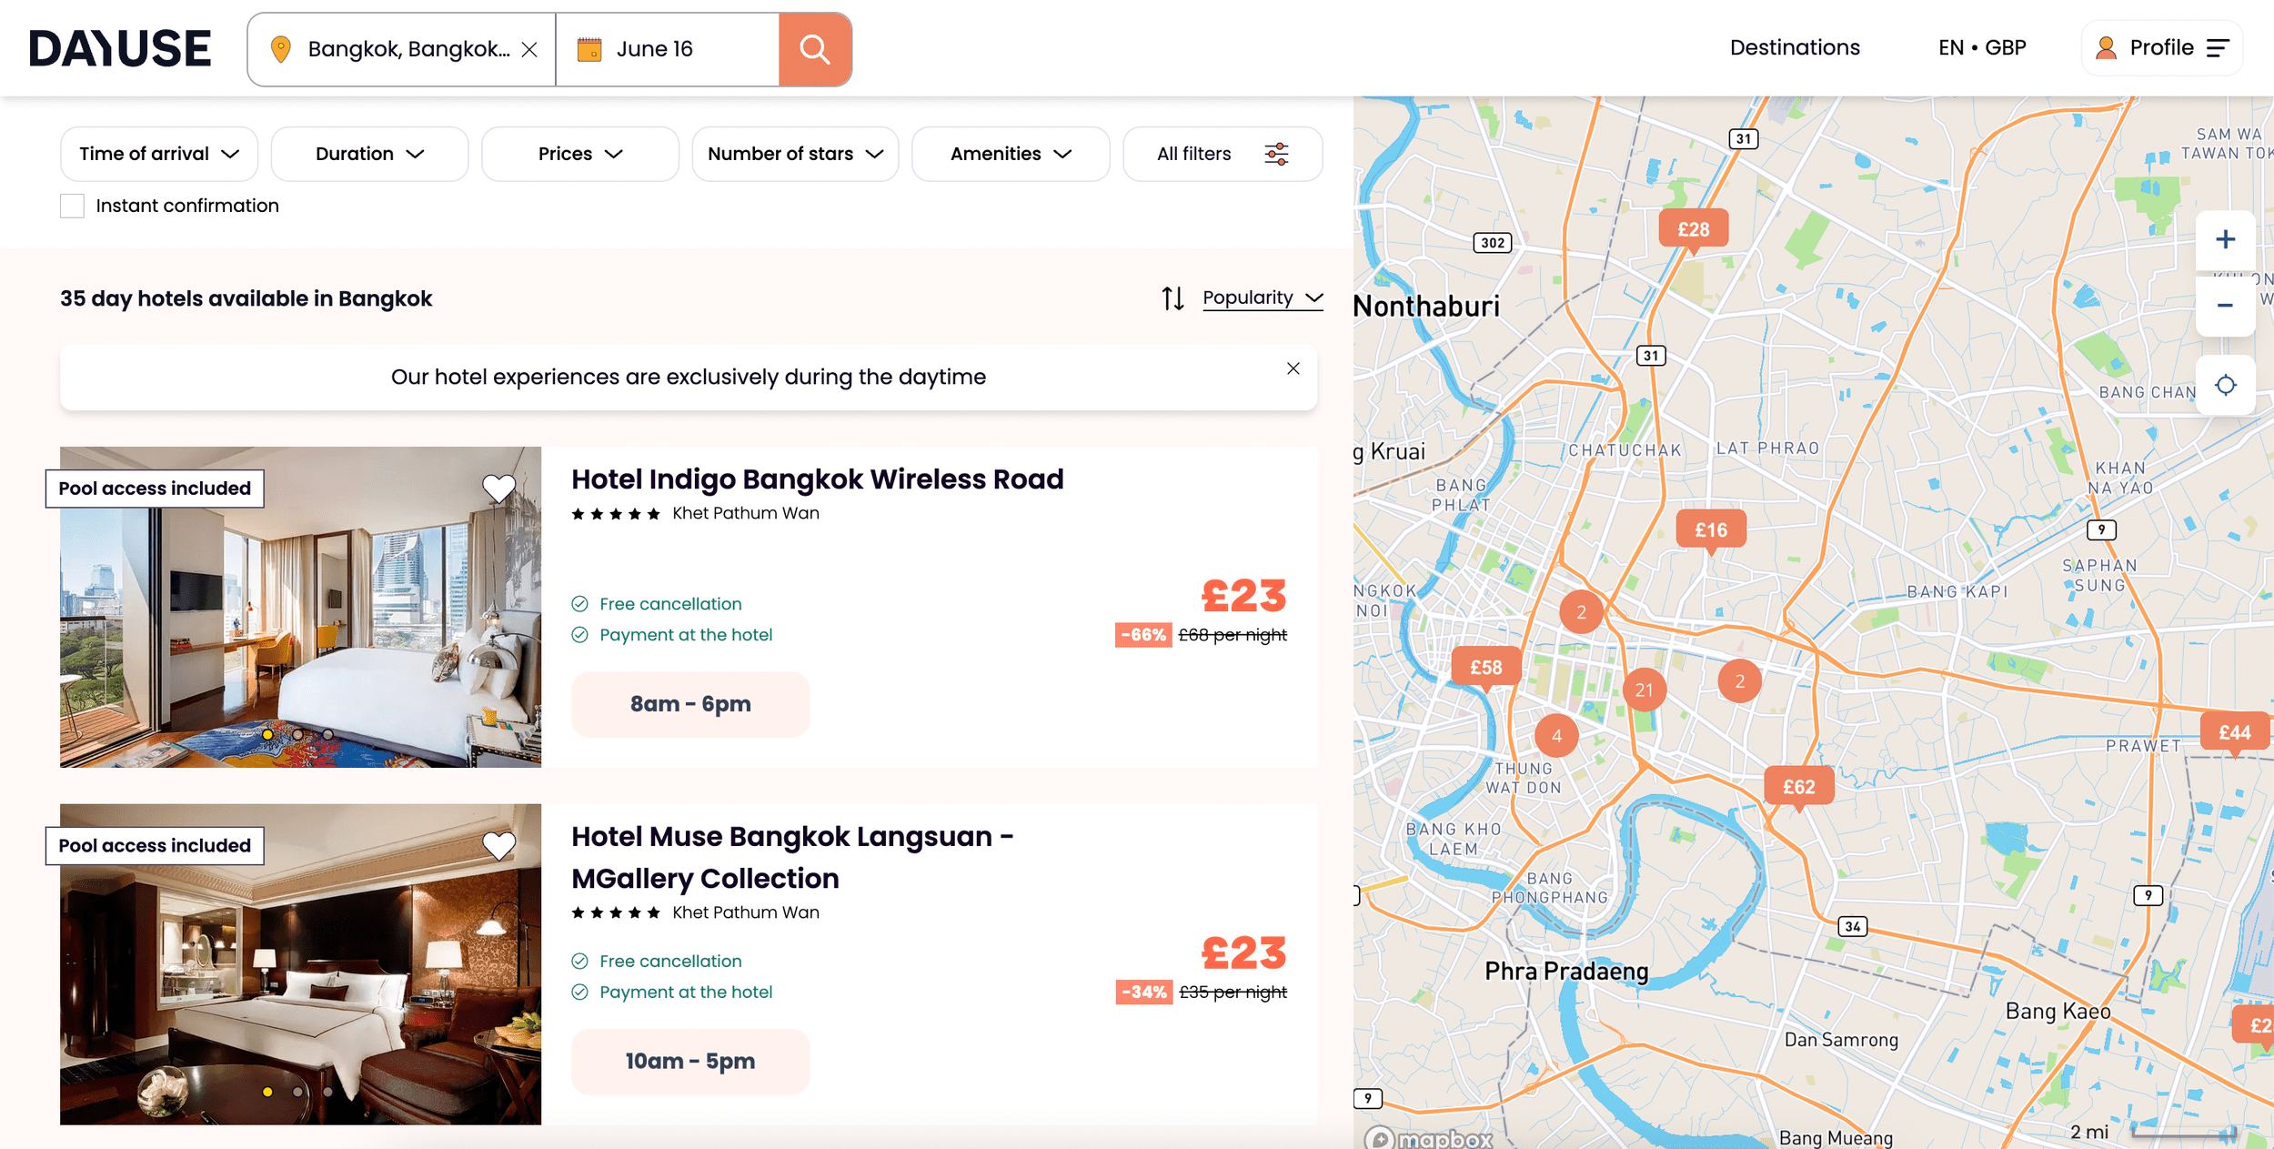Open All filters panel
The image size is (2274, 1149).
(x=1222, y=154)
